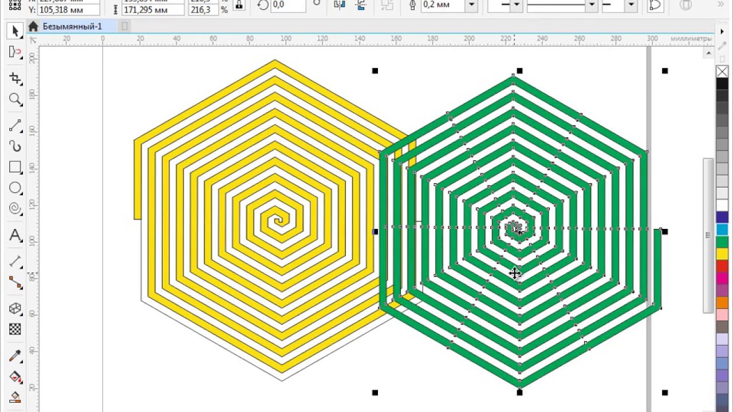Select the Spiral tool
This screenshot has width=733, height=412.
coord(15,208)
